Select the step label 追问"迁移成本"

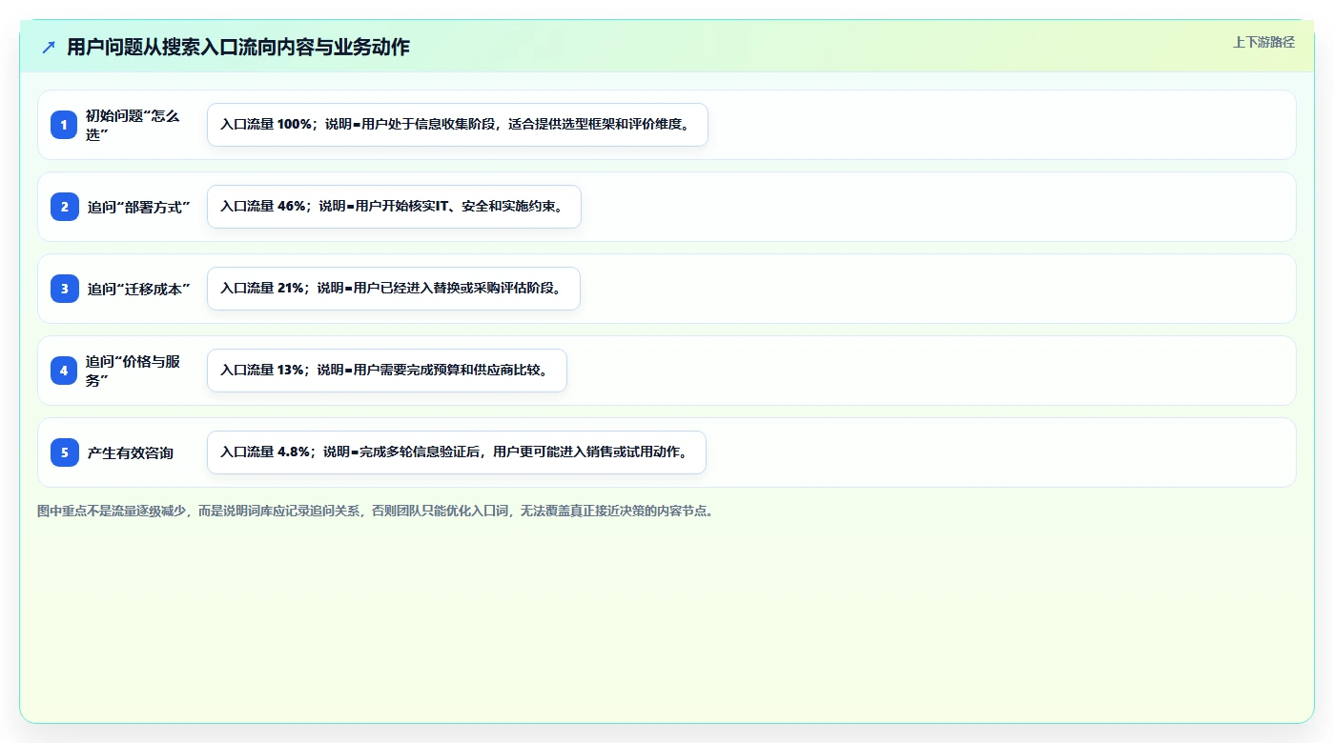(x=138, y=289)
